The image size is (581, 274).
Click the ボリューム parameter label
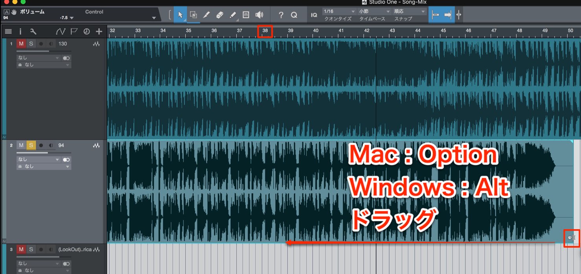(32, 12)
